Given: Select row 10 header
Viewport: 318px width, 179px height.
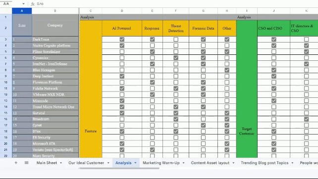Looking at the screenshot, I should click(5, 82).
